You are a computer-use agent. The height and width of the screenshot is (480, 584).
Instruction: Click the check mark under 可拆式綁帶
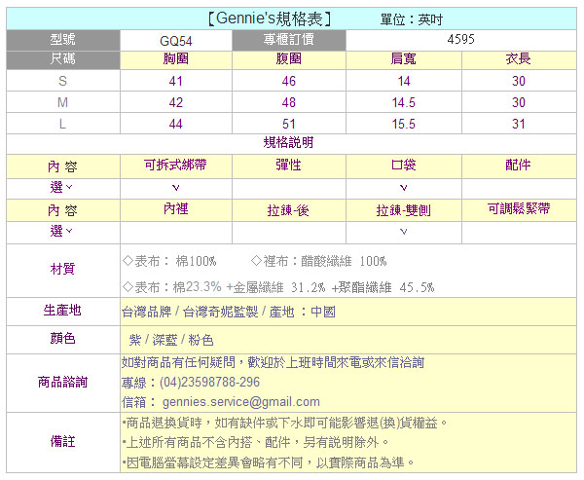(x=176, y=188)
